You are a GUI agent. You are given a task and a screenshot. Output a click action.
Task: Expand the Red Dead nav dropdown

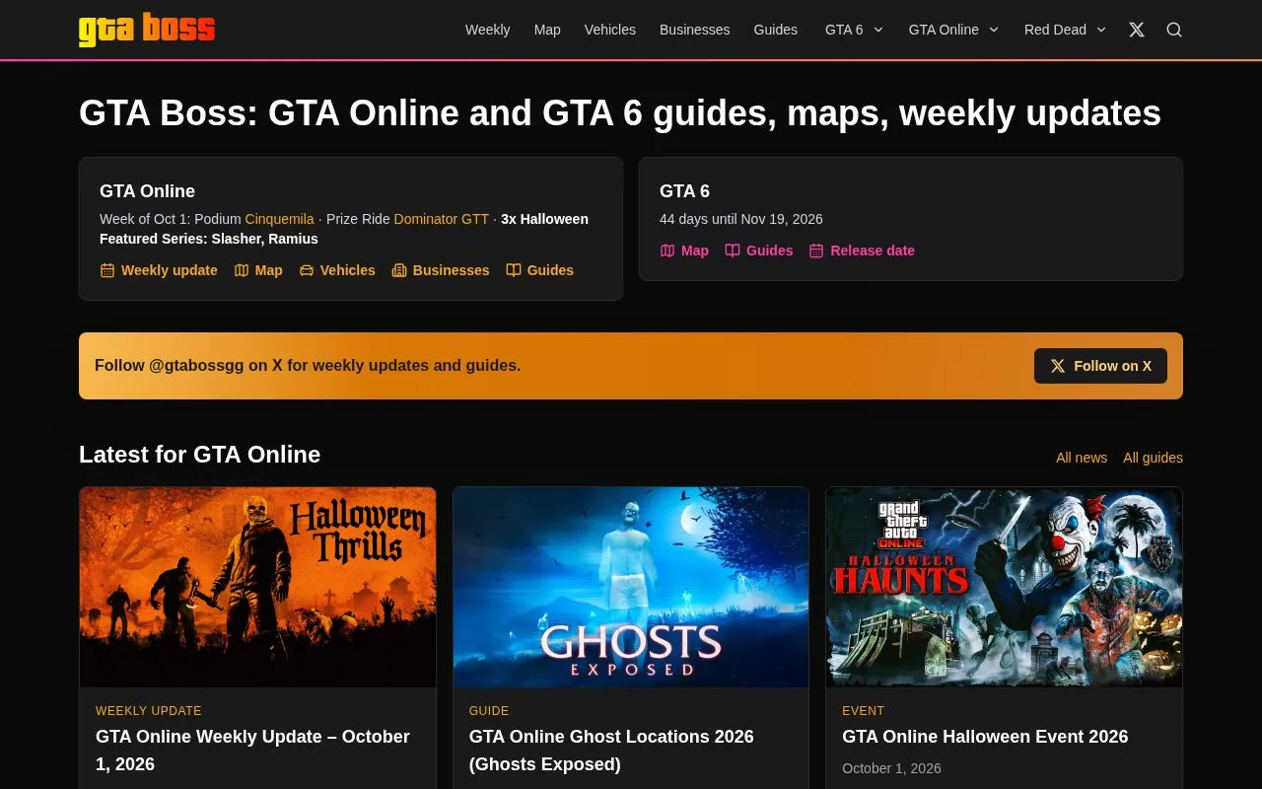(1065, 30)
